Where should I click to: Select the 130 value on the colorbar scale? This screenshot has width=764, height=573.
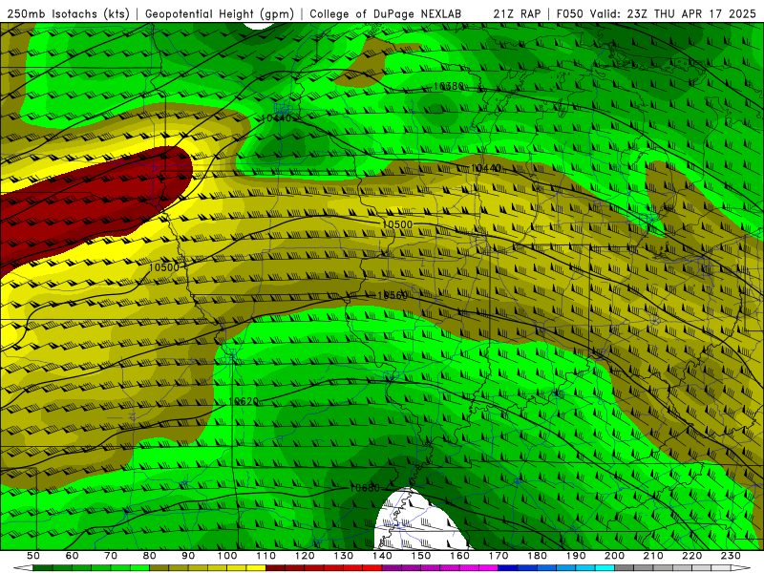pos(344,556)
